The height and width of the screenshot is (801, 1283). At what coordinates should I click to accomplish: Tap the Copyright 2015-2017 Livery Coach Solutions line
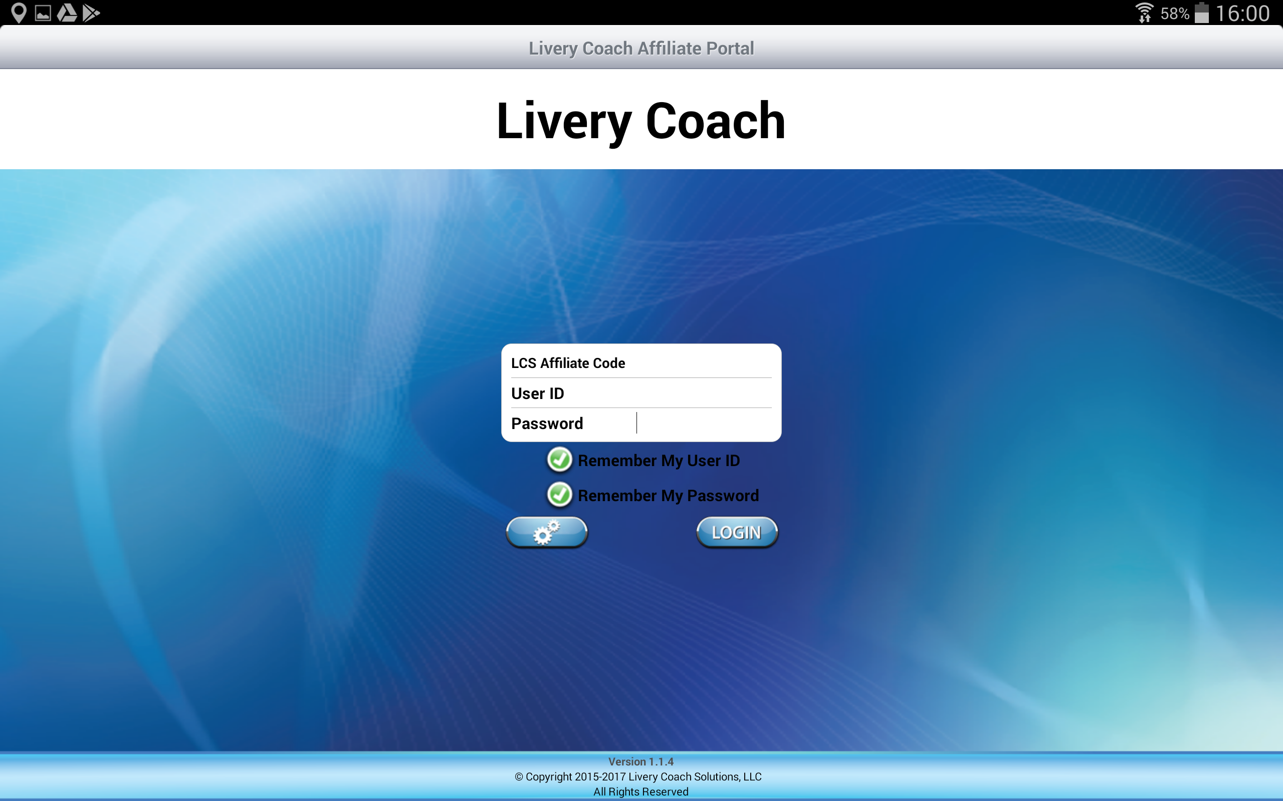[638, 776]
